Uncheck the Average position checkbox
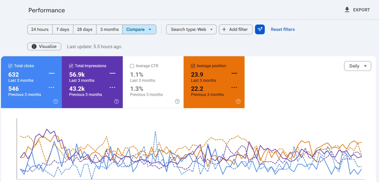Image resolution: width=379 pixels, height=182 pixels. [193, 66]
